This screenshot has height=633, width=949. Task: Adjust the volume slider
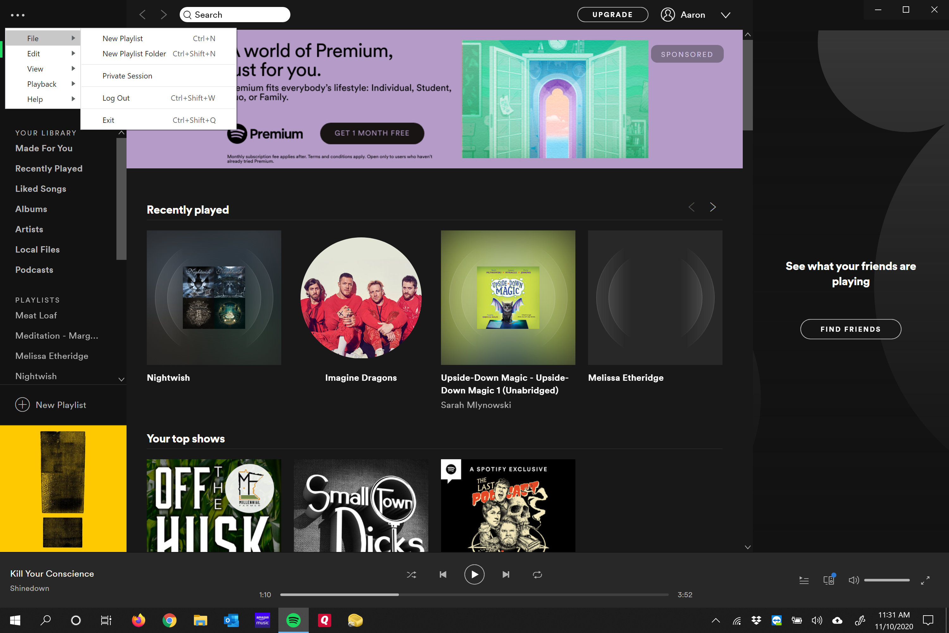pyautogui.click(x=886, y=580)
